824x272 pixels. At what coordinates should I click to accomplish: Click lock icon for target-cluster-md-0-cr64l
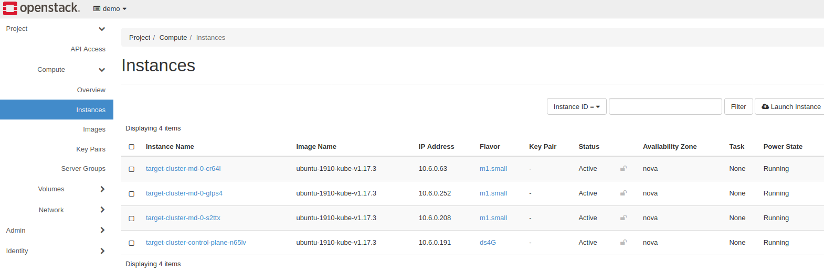(624, 168)
